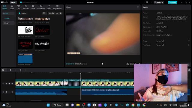Mute the audio track
The height and width of the screenshot is (108, 192).
12,92
